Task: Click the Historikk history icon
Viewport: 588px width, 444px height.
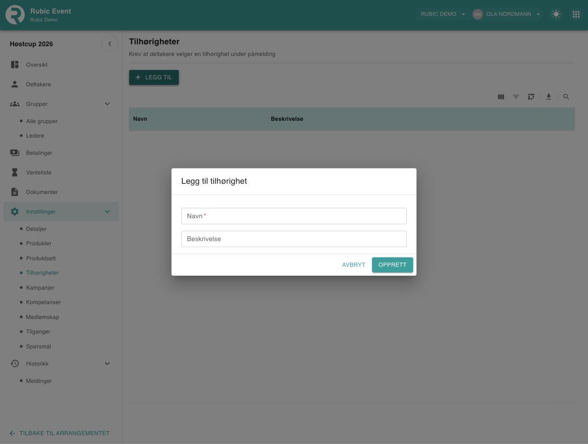Action: tap(15, 363)
